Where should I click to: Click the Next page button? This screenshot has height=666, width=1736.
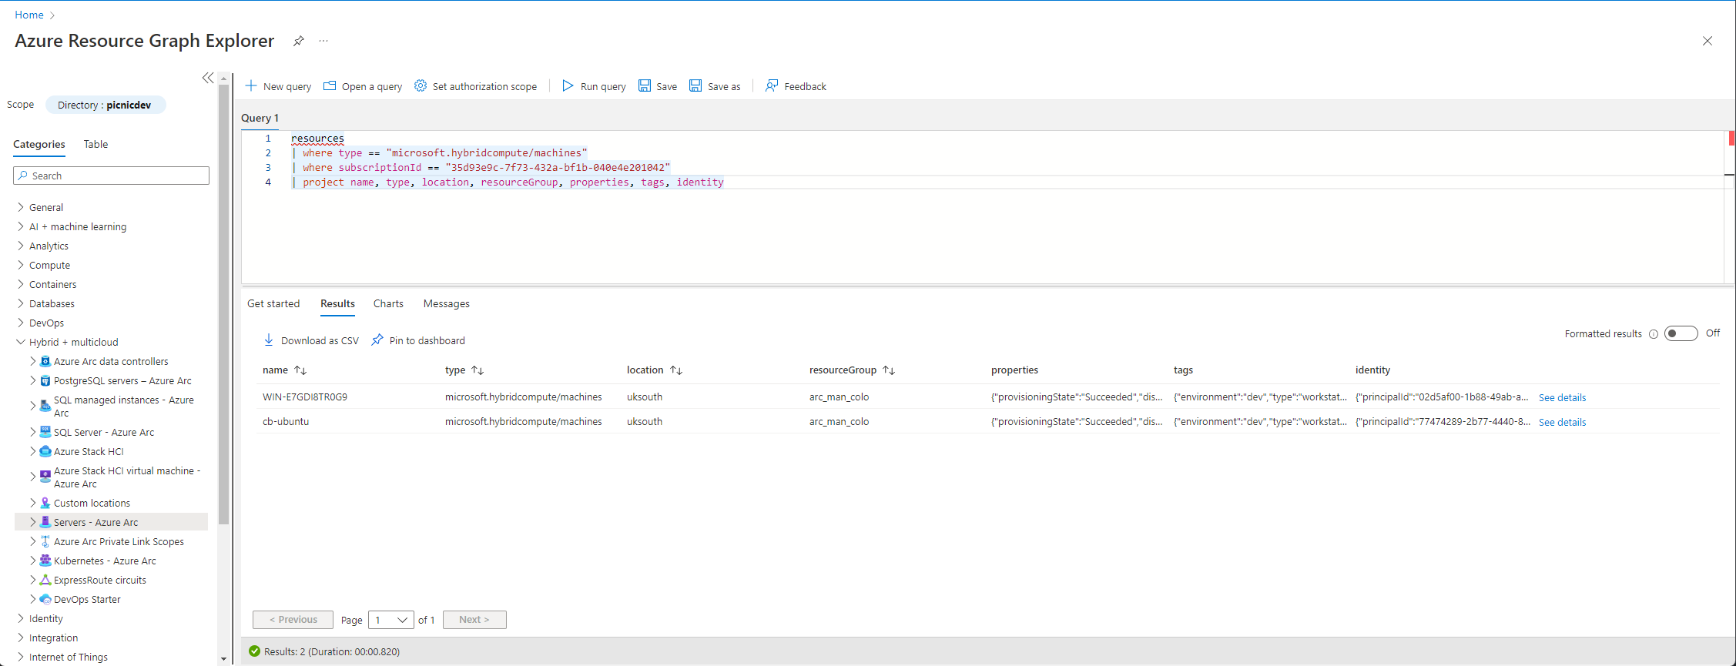click(474, 620)
